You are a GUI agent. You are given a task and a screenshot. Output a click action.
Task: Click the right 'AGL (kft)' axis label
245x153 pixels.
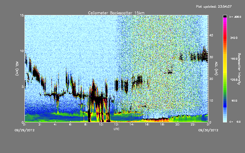pyautogui.click(x=216, y=68)
